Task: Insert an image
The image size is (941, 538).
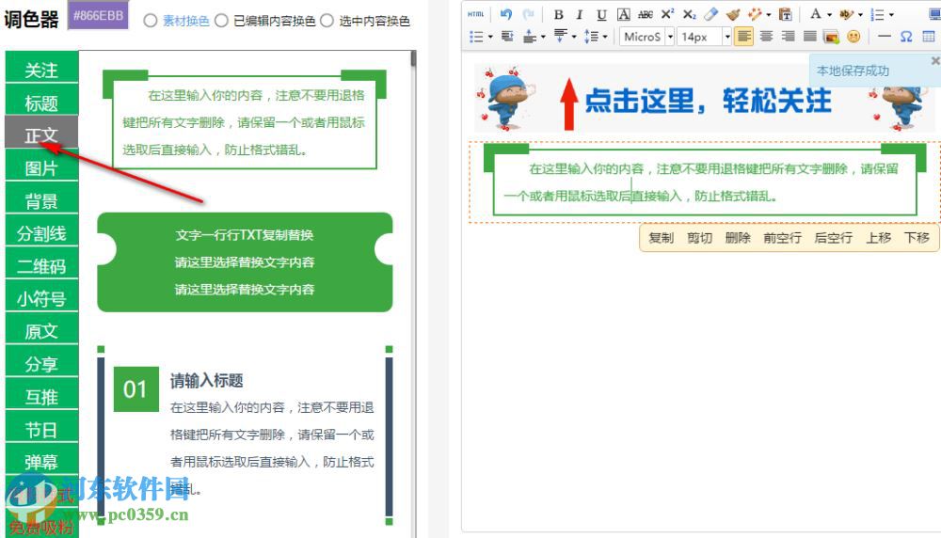Action: pyautogui.click(x=832, y=38)
